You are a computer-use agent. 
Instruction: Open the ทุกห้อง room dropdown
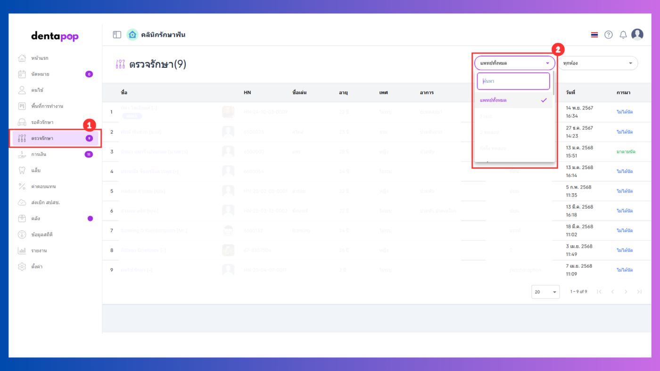[x=598, y=63]
